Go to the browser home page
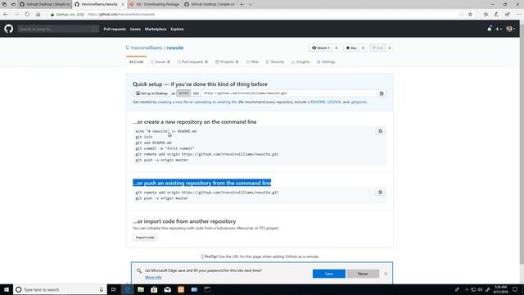 coord(38,15)
